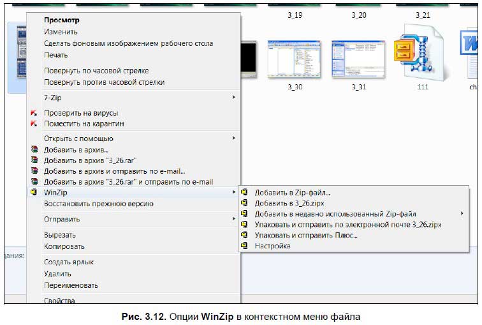Click WinZip icon beside Упаковать и отправить Плюс...
The height and width of the screenshot is (325, 482).
(244, 235)
